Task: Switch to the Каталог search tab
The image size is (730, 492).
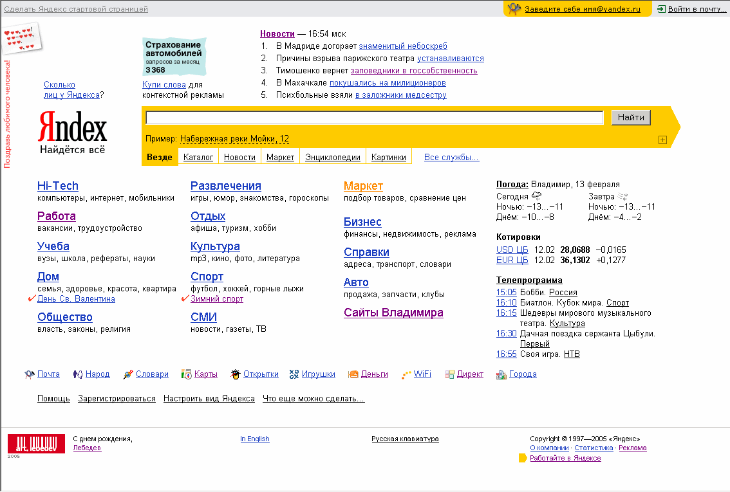Action: tap(198, 157)
